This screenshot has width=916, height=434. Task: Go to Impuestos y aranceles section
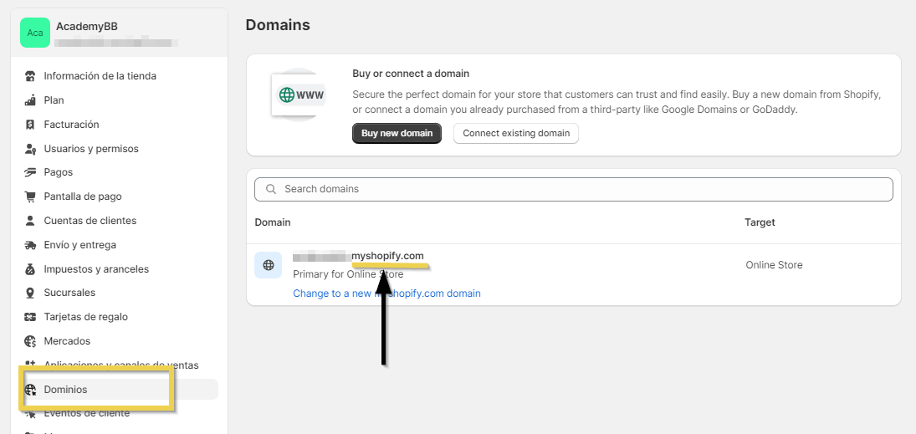tap(96, 269)
